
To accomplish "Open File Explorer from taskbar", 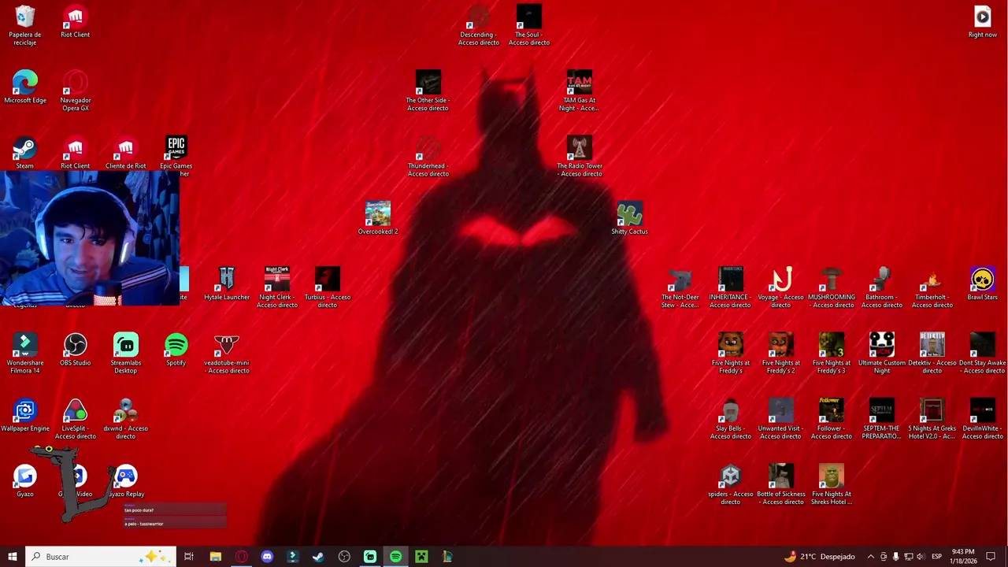I will [x=215, y=557].
